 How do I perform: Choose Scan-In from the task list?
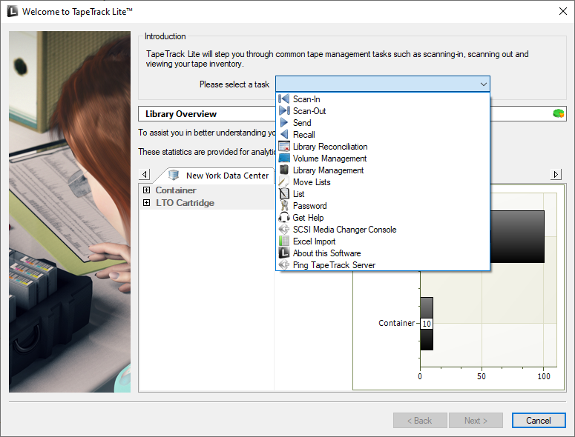383,99
